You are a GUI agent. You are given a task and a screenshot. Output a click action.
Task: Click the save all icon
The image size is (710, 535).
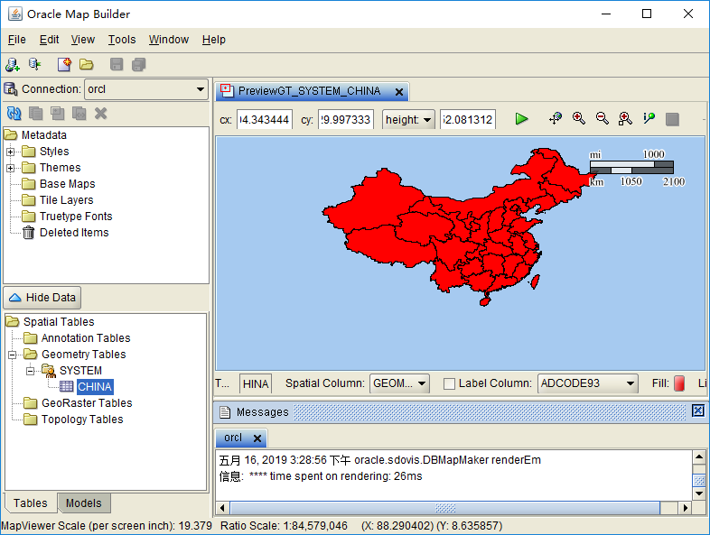point(138,64)
